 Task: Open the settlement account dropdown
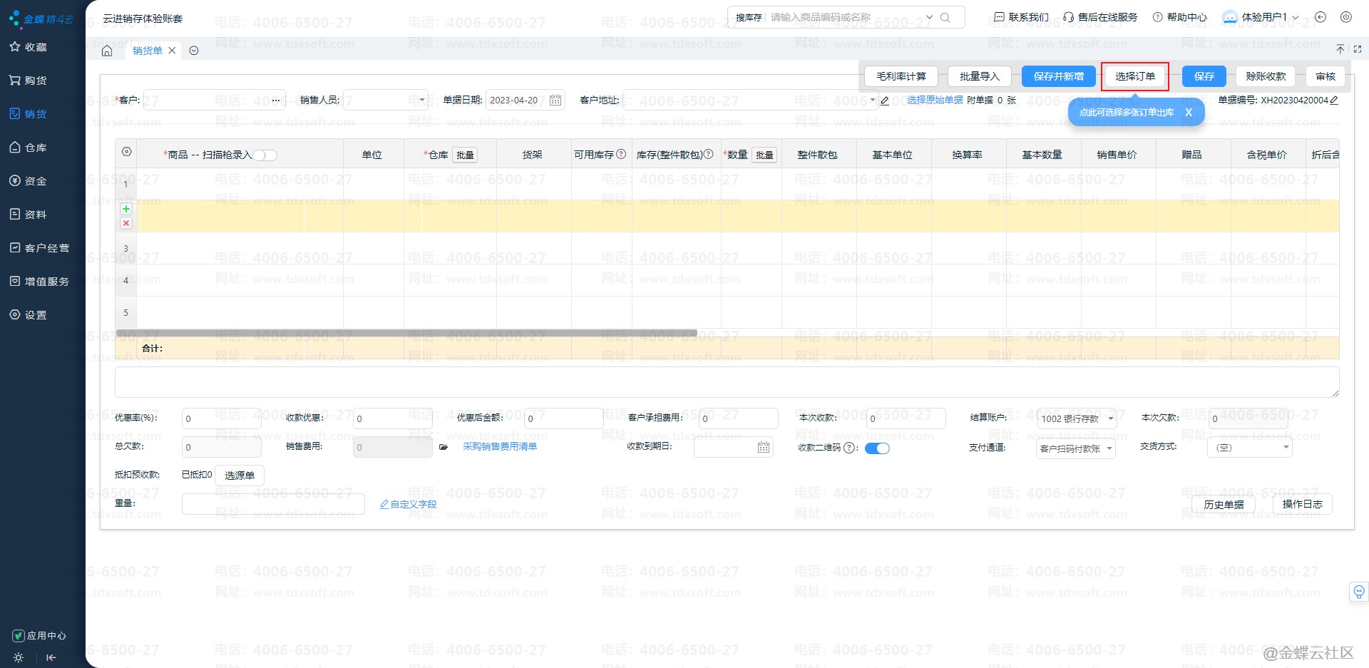click(x=1110, y=419)
